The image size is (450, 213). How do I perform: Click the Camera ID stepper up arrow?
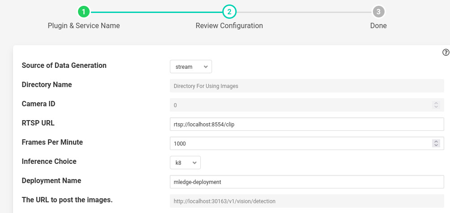pos(436,103)
